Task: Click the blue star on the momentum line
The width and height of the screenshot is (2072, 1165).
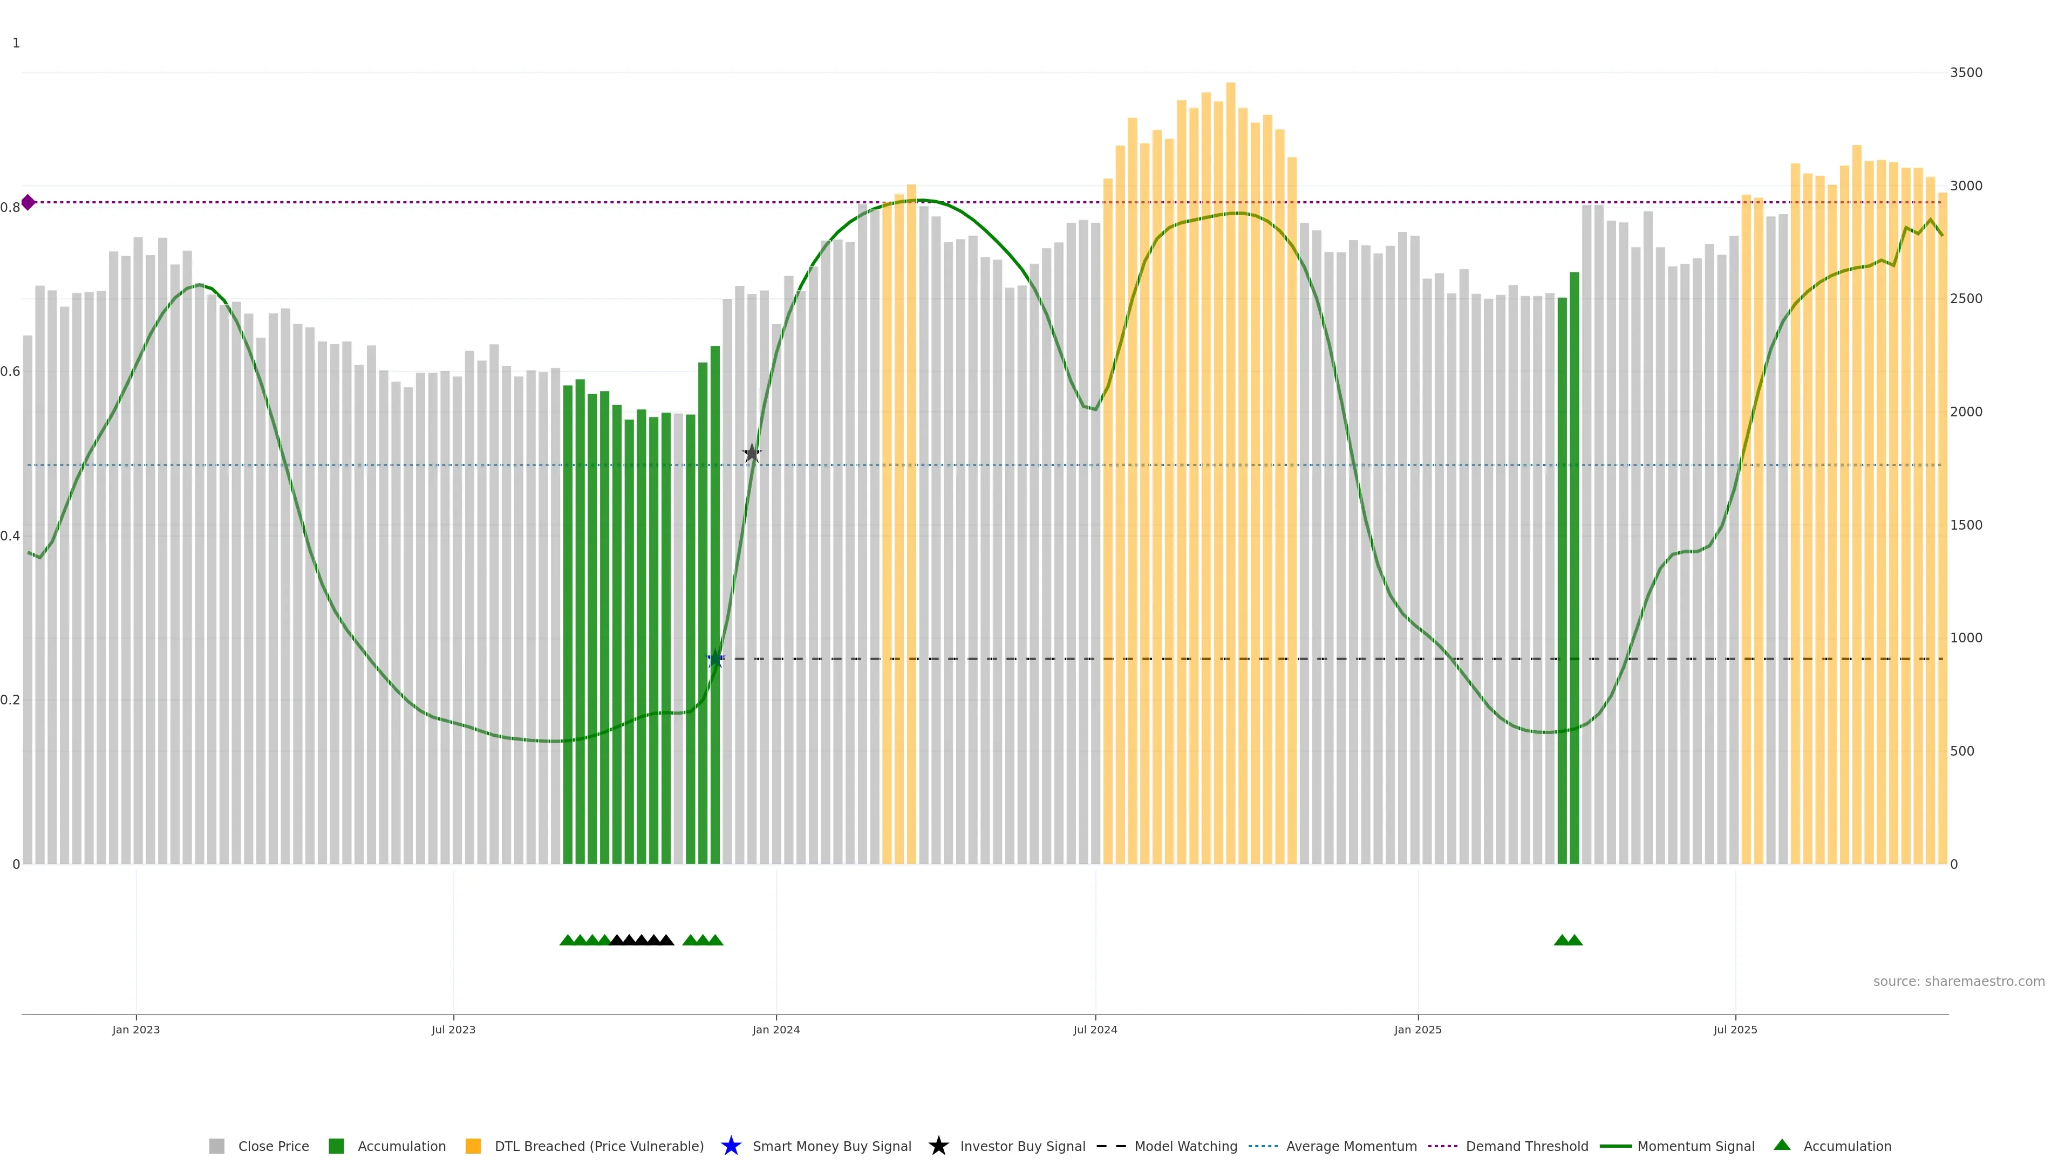Action: (x=715, y=659)
